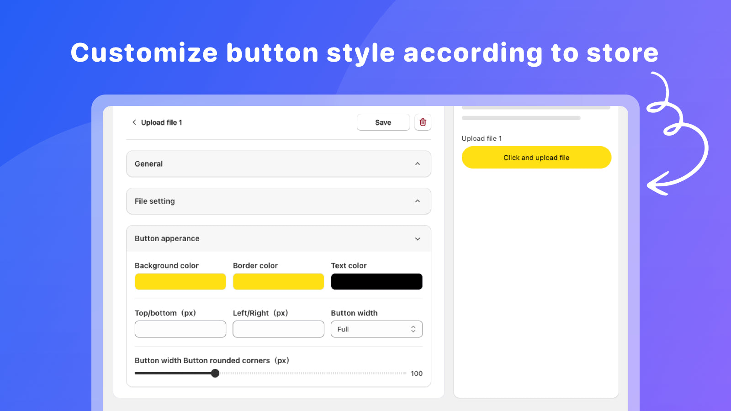Click the Save button
This screenshot has width=731, height=411.
tap(383, 122)
